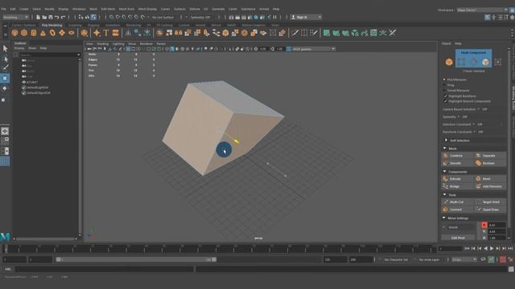Click the play forward button
This screenshot has width=515, height=289.
coord(492,249)
